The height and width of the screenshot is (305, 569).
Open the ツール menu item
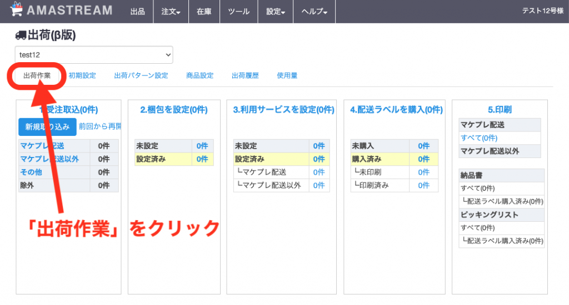(x=239, y=12)
